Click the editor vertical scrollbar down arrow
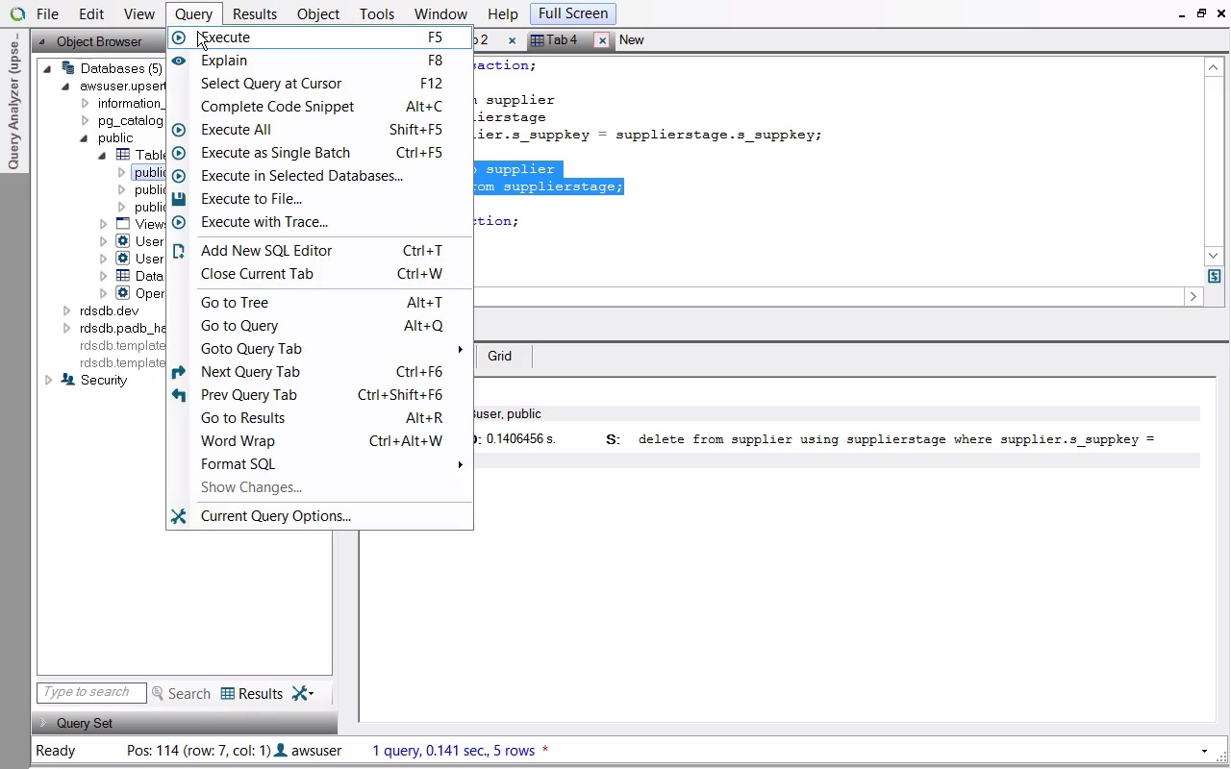This screenshot has height=769, width=1231. pyautogui.click(x=1213, y=256)
